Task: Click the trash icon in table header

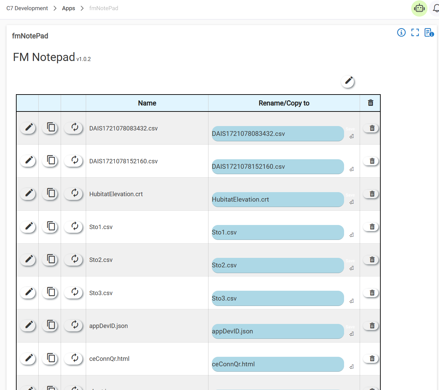Action: click(x=371, y=103)
